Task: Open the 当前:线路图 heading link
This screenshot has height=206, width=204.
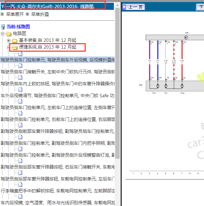Action: point(18,27)
